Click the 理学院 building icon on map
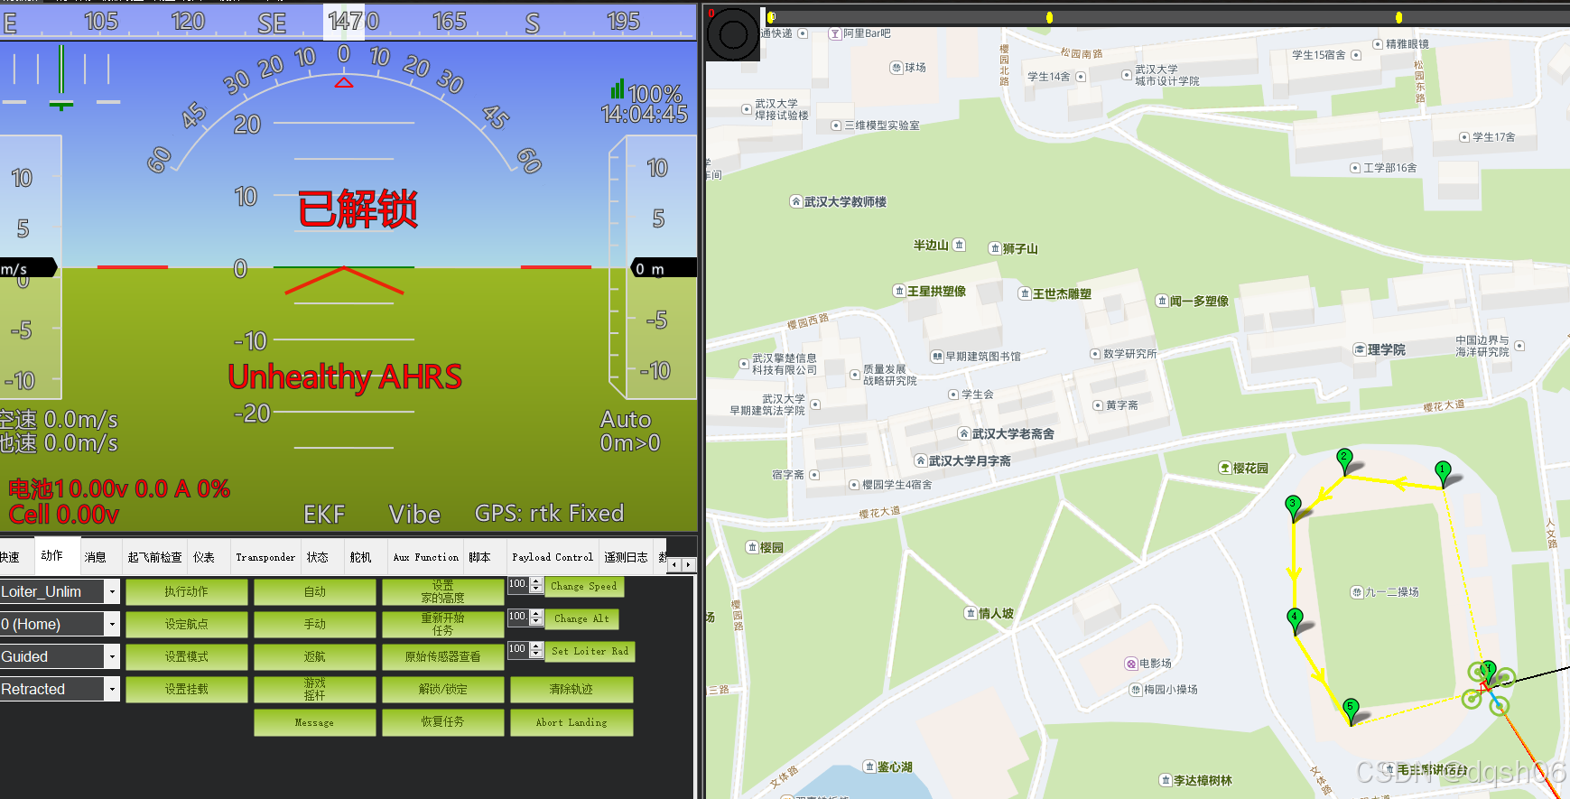The width and height of the screenshot is (1570, 799). point(1360,349)
